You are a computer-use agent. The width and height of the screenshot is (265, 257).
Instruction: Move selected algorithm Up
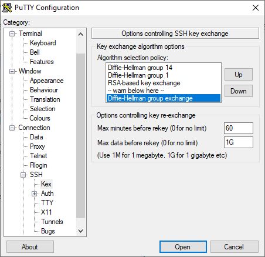tap(239, 75)
